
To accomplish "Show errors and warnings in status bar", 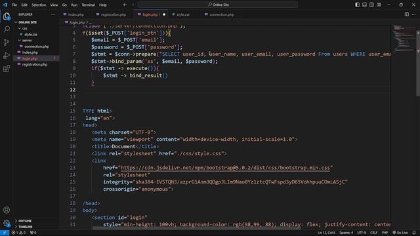I will (18, 233).
